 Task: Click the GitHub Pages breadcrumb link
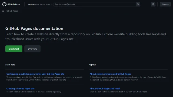tap(12, 11)
